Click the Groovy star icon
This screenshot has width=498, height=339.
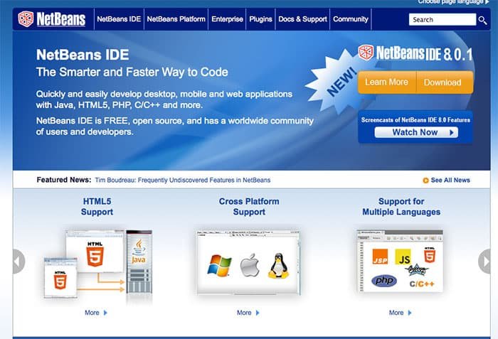click(x=416, y=270)
